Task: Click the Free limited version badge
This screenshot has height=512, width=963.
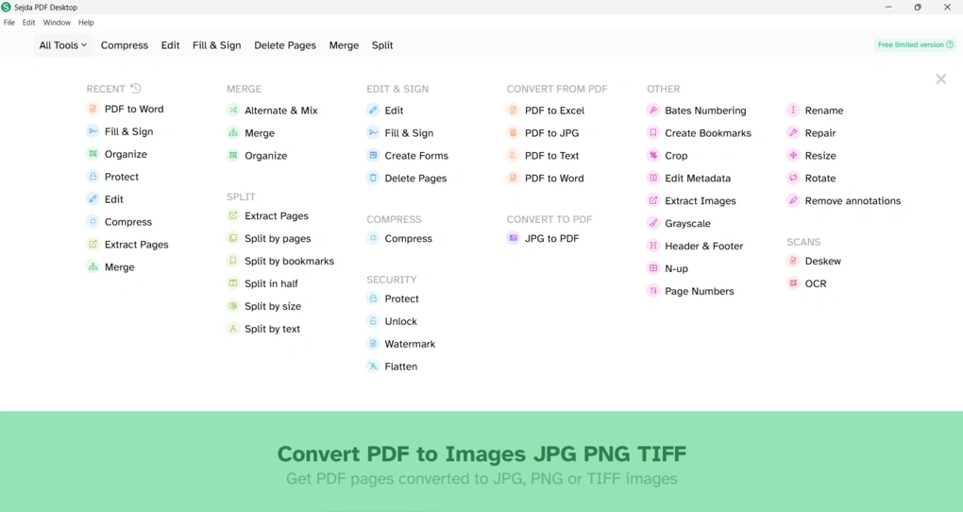Action: [x=915, y=44]
